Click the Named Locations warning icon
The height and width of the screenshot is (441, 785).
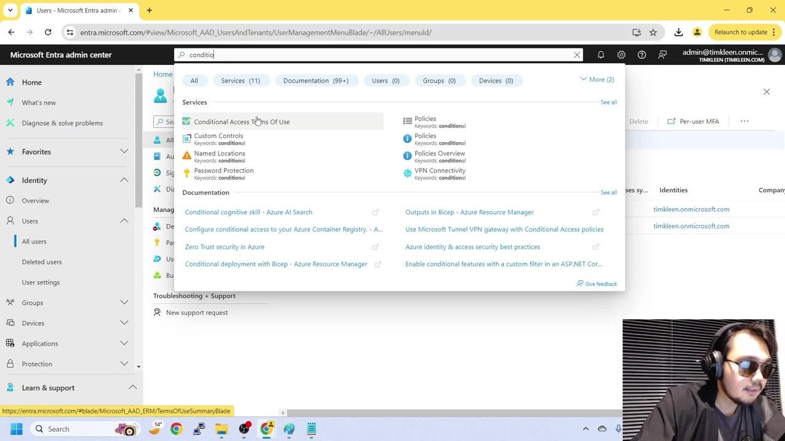point(187,156)
